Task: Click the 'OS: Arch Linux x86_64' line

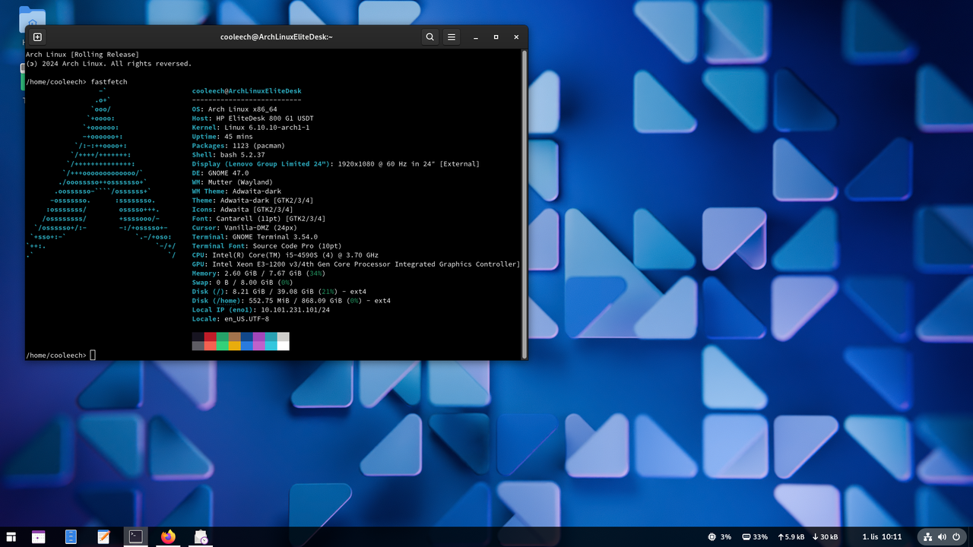Action: click(235, 109)
